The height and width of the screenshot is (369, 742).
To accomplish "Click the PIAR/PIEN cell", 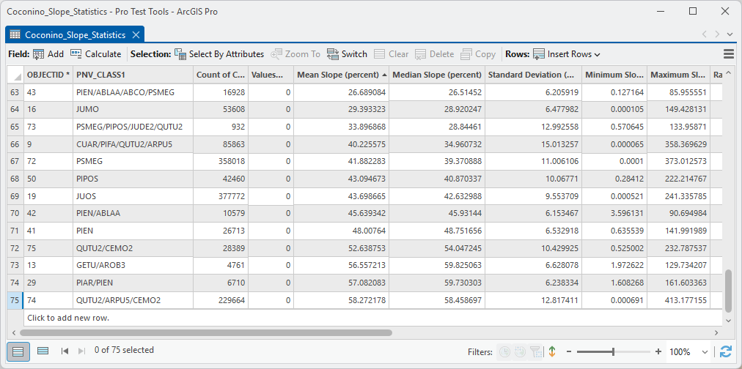I will [x=133, y=283].
